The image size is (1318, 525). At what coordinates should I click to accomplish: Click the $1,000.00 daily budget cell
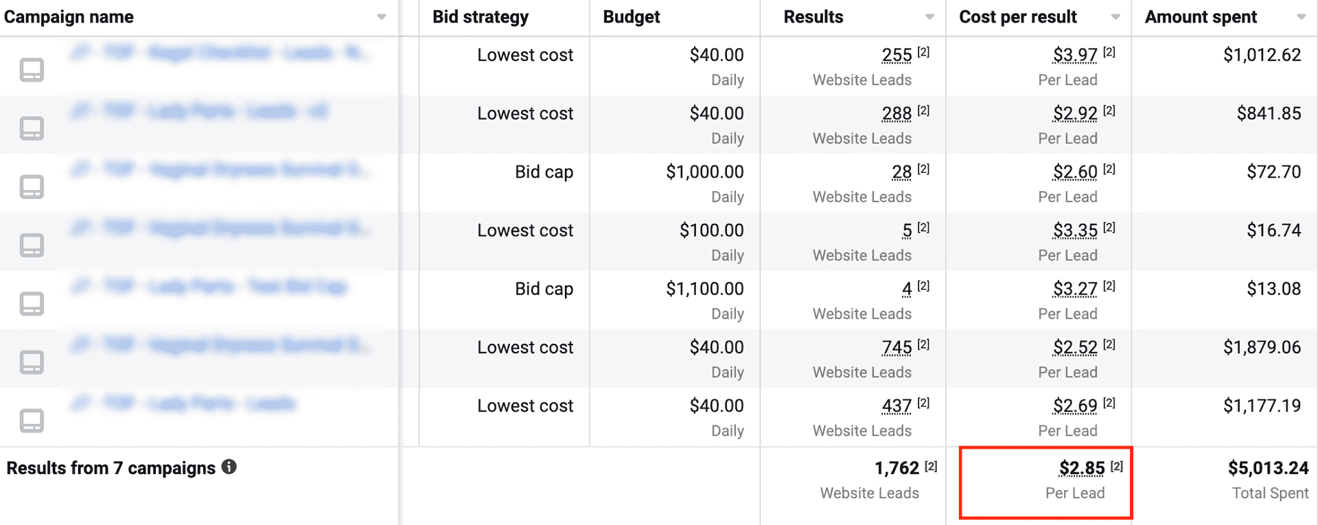click(704, 172)
